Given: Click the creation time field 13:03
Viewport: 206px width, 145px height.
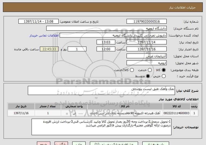Looking at the screenshot, I should pyautogui.click(x=106, y=42).
